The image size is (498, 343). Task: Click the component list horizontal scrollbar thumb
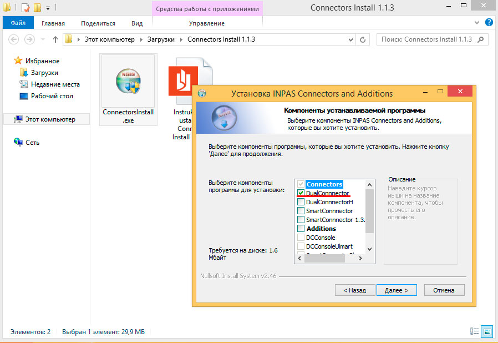[x=324, y=259]
